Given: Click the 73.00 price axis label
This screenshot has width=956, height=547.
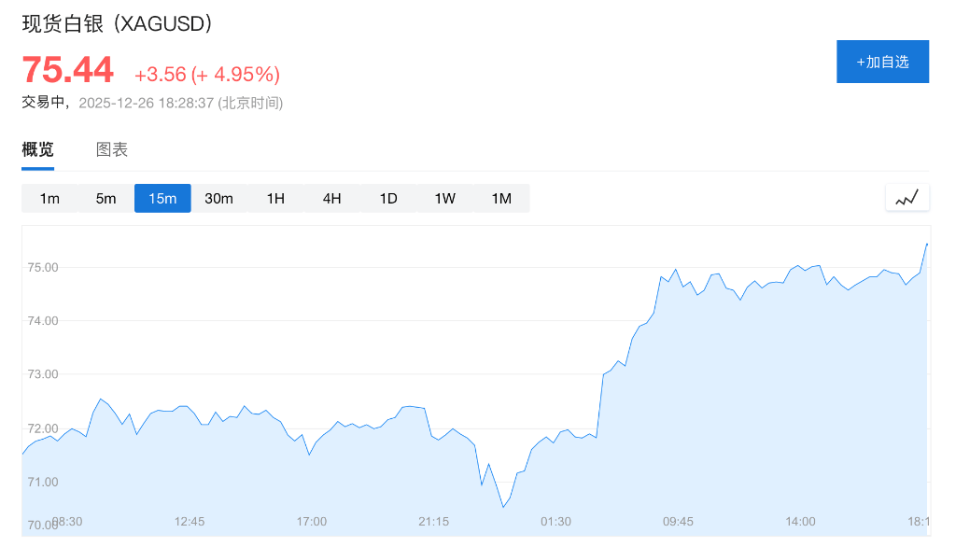Looking at the screenshot, I should point(43,374).
